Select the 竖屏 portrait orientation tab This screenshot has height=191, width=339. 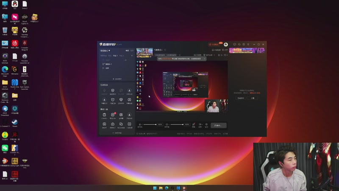[132, 51]
